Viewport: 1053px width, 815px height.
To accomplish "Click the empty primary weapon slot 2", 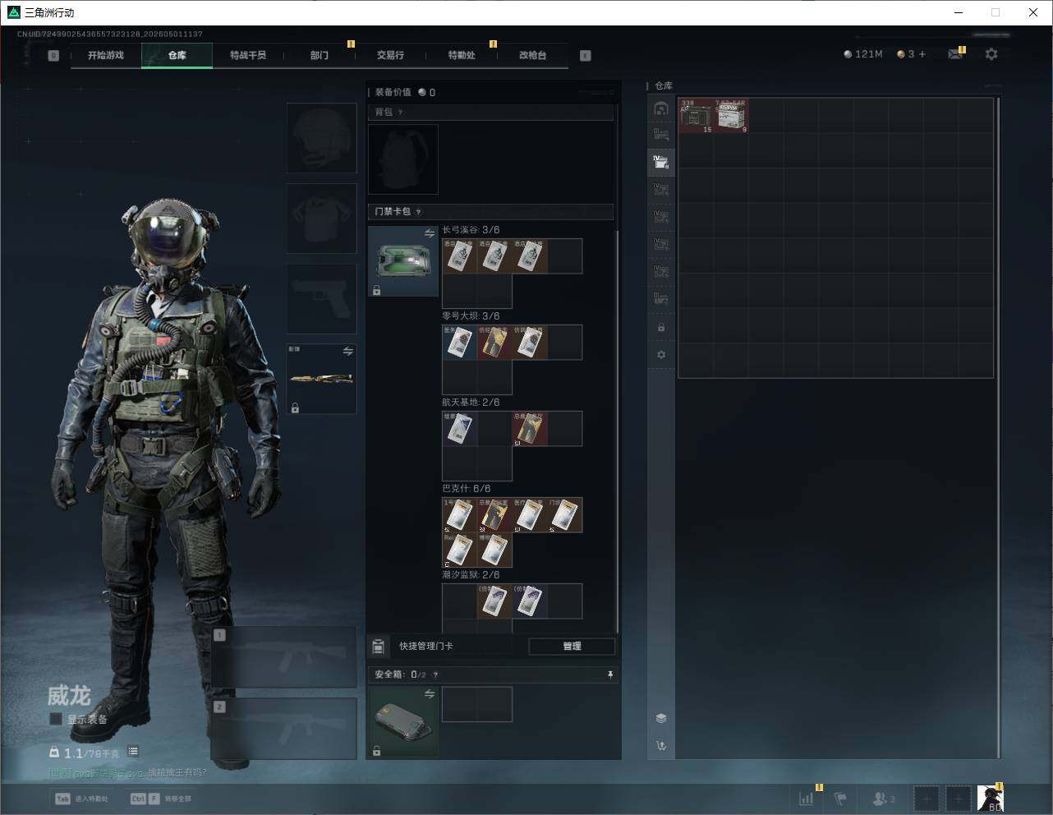I will pyautogui.click(x=284, y=729).
